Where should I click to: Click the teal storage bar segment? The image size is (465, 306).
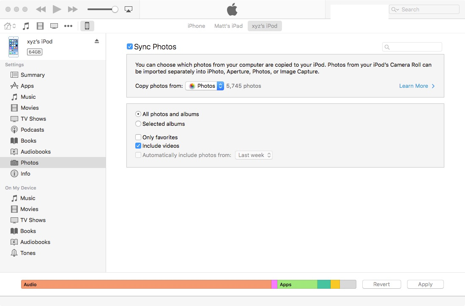coord(324,284)
